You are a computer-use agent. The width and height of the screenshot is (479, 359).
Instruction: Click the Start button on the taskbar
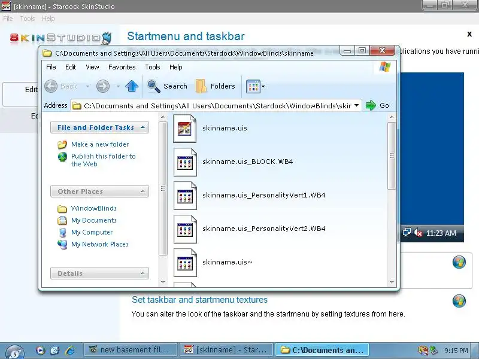click(x=14, y=352)
